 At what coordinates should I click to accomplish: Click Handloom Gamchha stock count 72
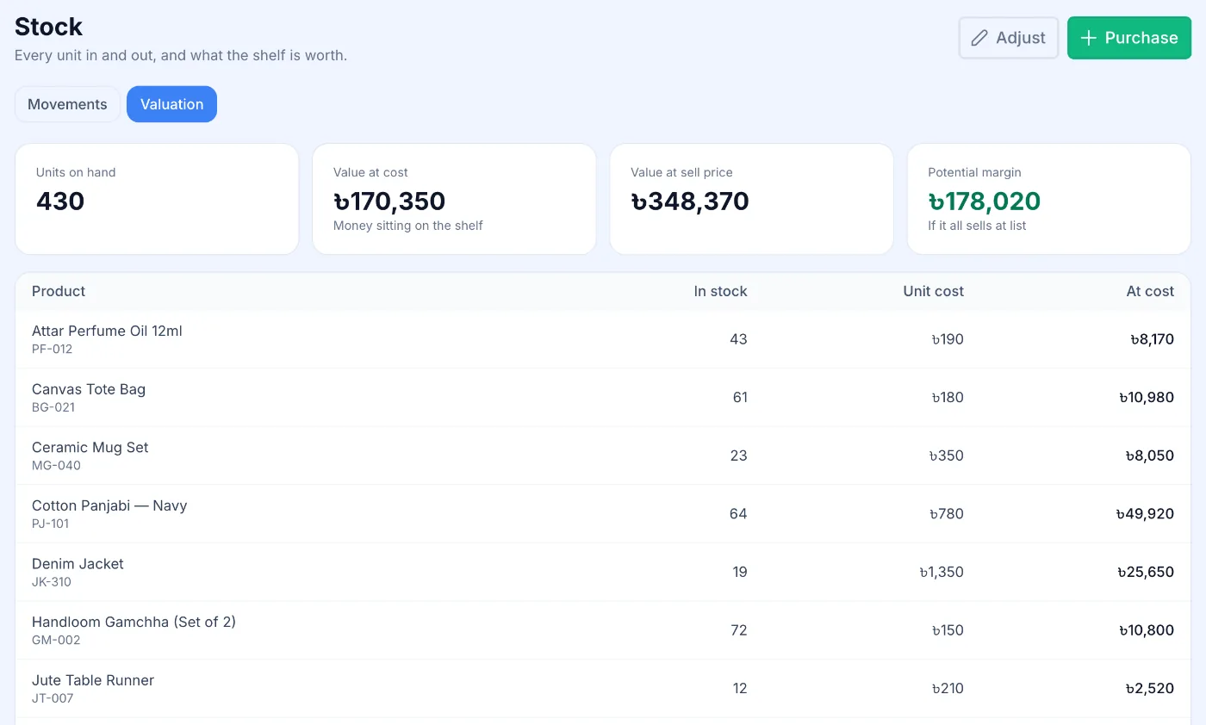(739, 630)
